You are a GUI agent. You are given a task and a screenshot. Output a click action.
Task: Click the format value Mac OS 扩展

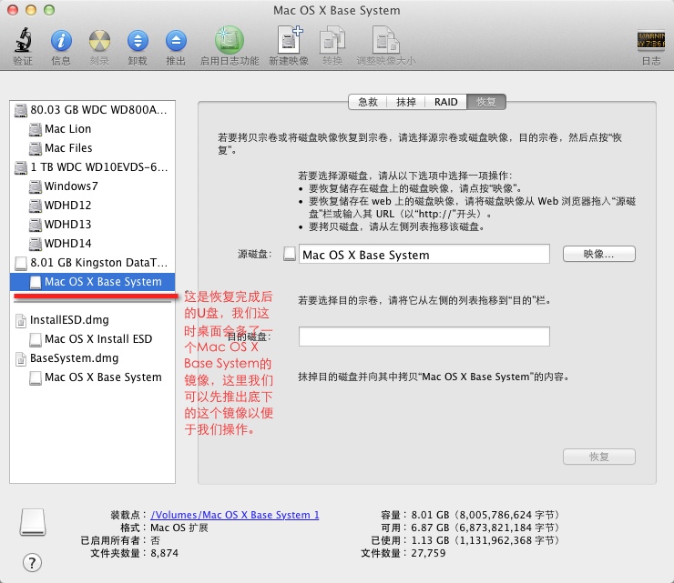[x=179, y=528]
